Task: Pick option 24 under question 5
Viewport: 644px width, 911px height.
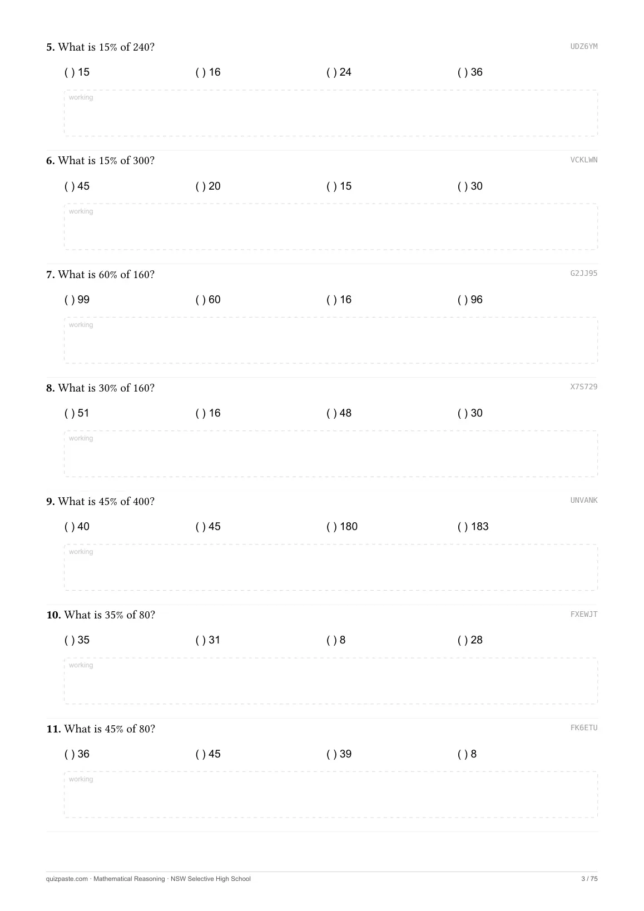Action: [x=339, y=72]
